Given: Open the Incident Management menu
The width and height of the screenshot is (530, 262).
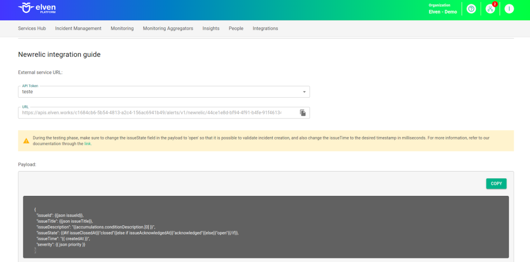Looking at the screenshot, I should 78,28.
